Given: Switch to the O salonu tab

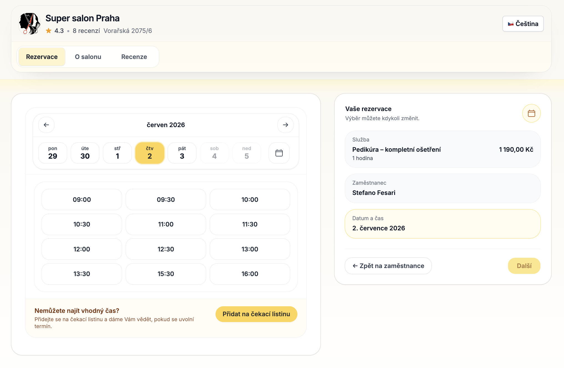Looking at the screenshot, I should coord(88,57).
